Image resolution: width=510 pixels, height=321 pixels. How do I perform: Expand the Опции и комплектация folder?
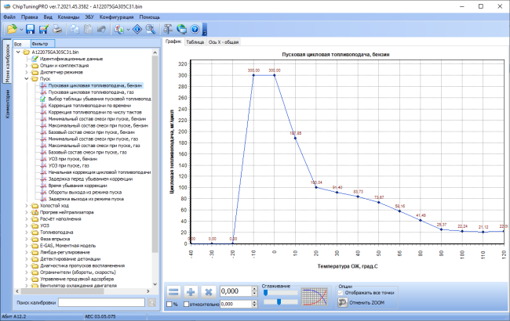[x=27, y=66]
